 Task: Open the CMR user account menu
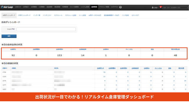point(155,8)
